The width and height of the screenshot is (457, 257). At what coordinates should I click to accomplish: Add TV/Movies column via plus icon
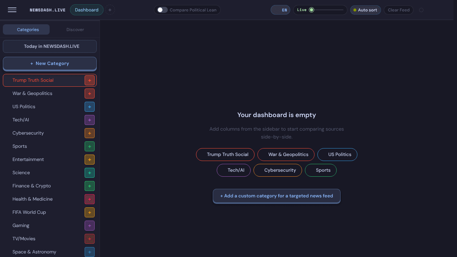coord(90,239)
